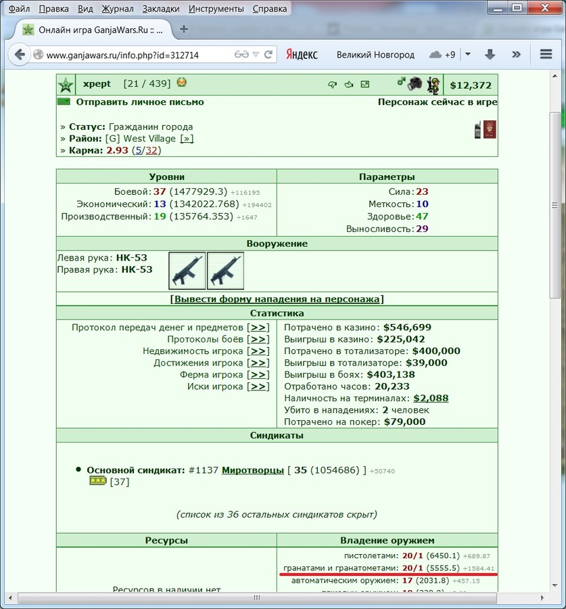Click the Боевой level value 37
566x609 pixels.
tap(160, 191)
